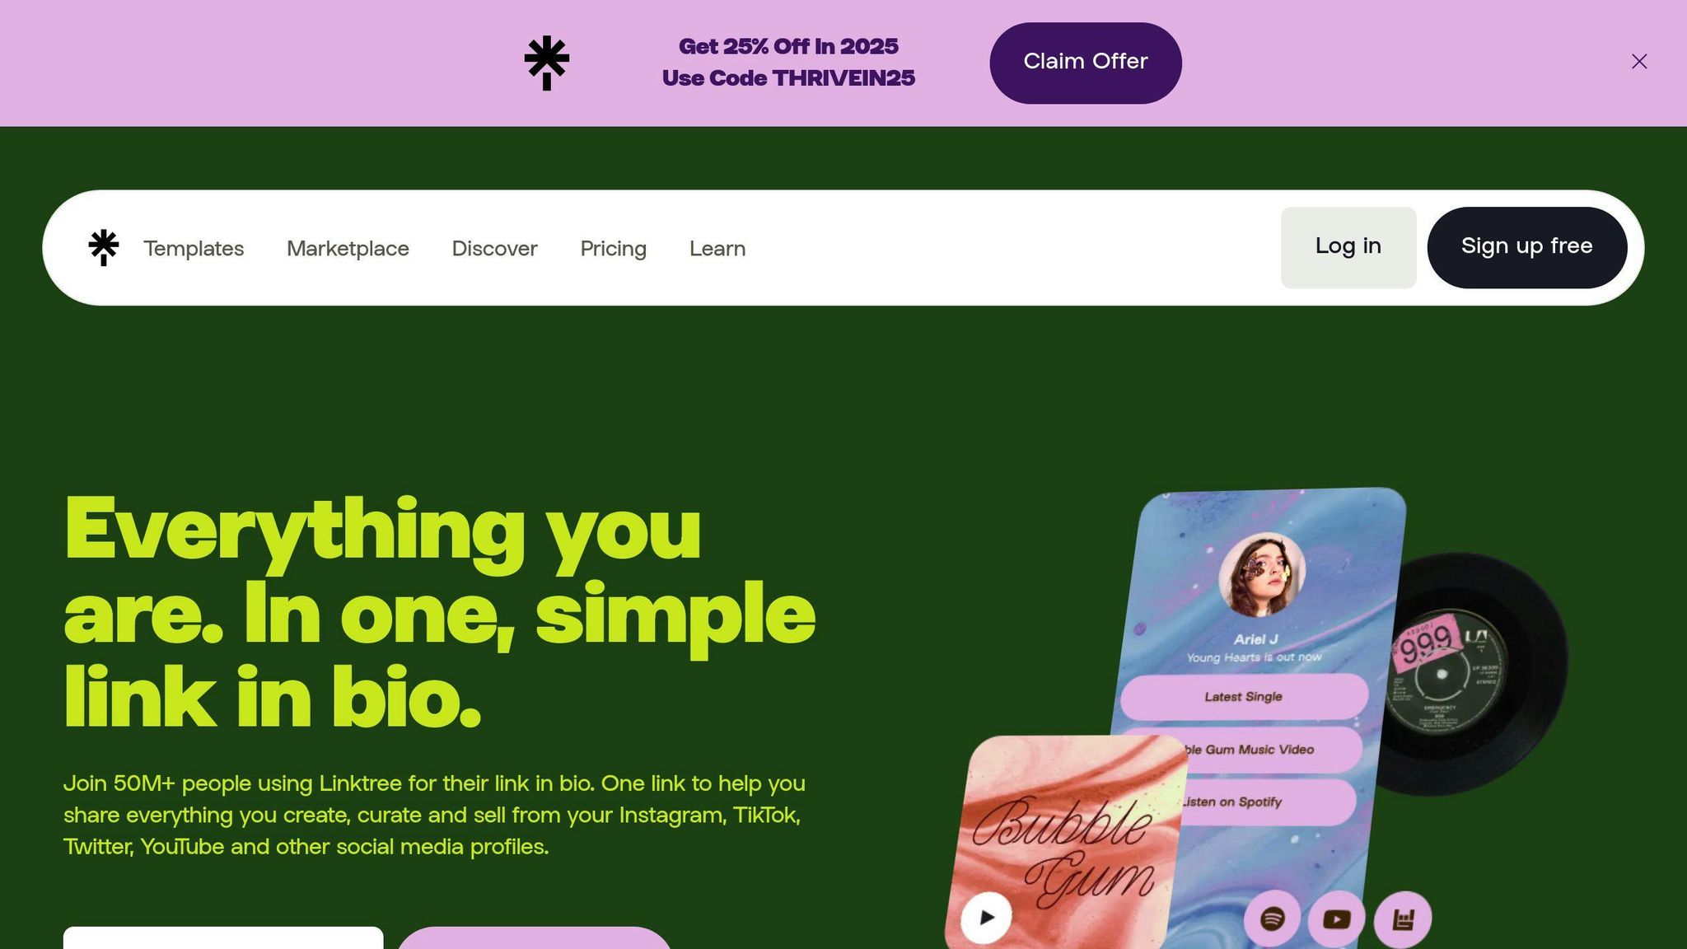Open the Learn menu
Image resolution: width=1687 pixels, height=949 pixels.
(717, 248)
